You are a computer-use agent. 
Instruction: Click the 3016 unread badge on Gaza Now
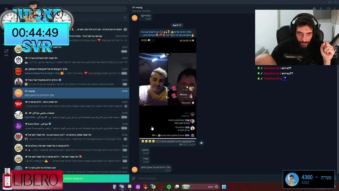(x=124, y=128)
